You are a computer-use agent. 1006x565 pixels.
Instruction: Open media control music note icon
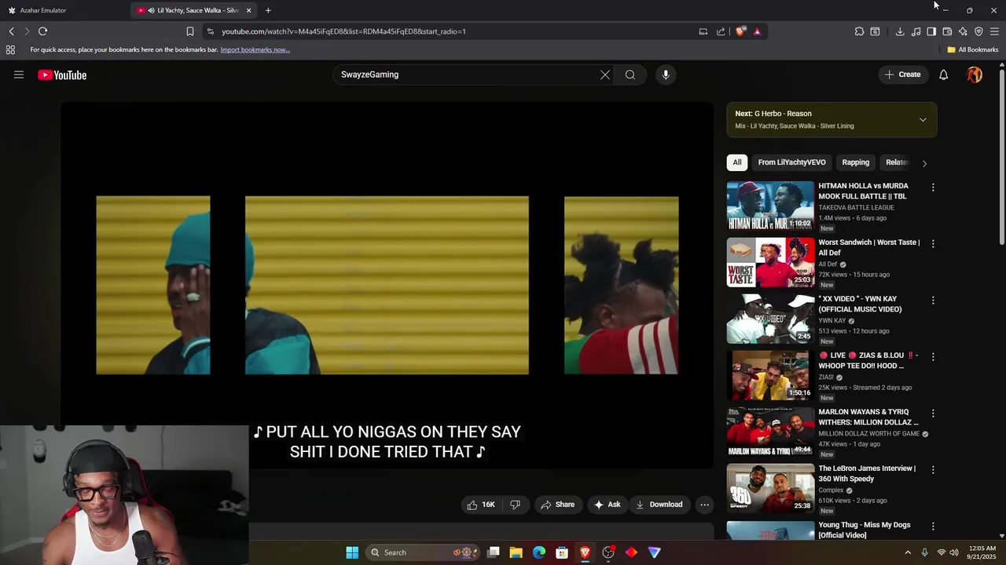[916, 31]
